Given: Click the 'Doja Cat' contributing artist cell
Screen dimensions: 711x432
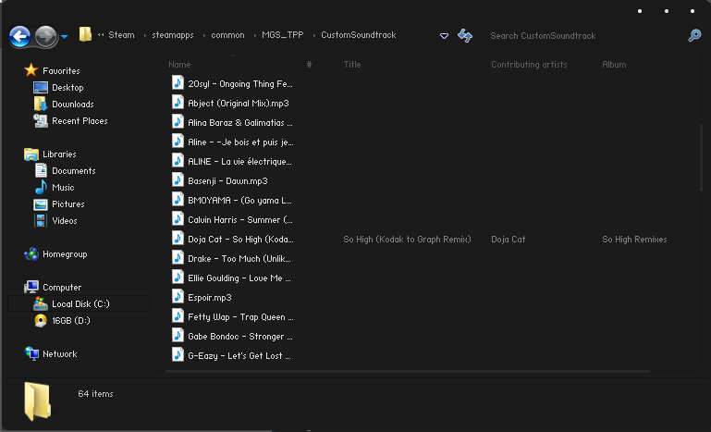Looking at the screenshot, I should [508, 240].
